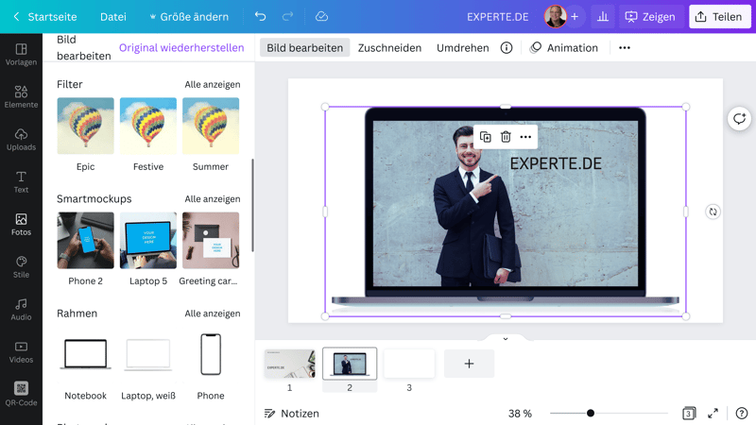Open the help question mark icon
Viewport: 756px width, 425px height.
coord(742,413)
